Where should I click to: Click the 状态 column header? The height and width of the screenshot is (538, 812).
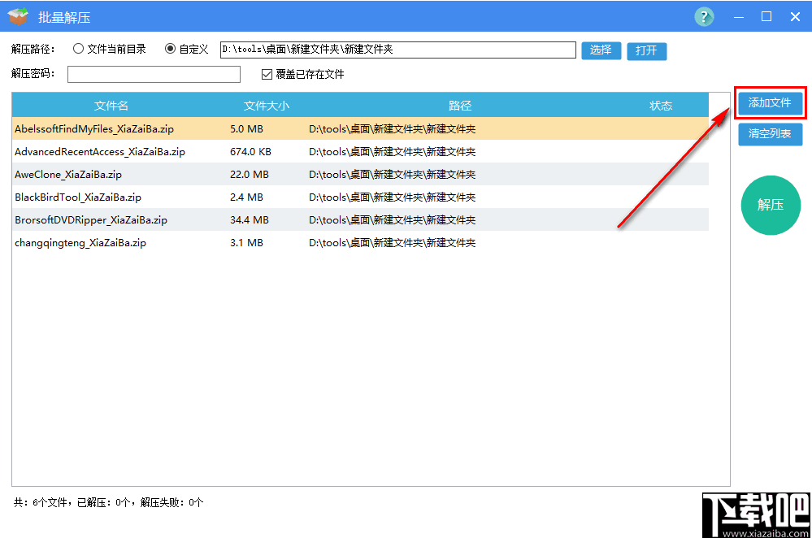tap(661, 106)
